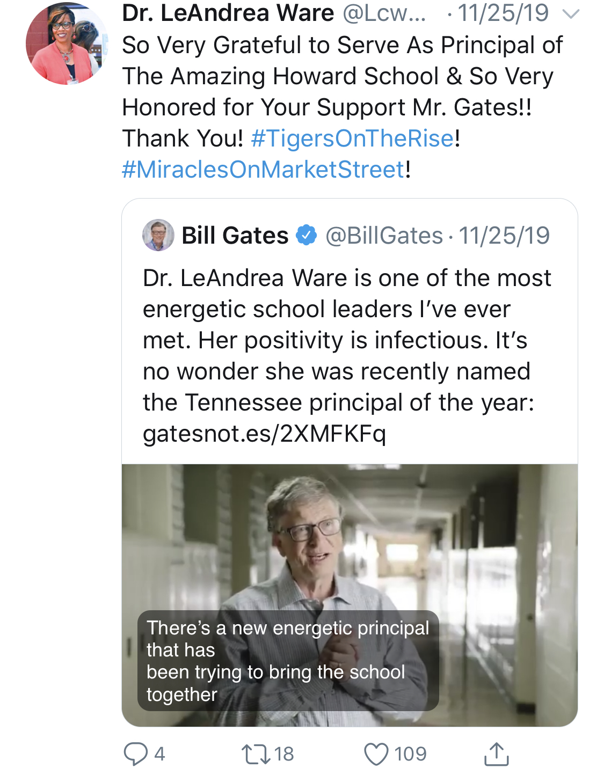Tap the reply speech bubble icon
This screenshot has height=775, width=604.
point(135,754)
